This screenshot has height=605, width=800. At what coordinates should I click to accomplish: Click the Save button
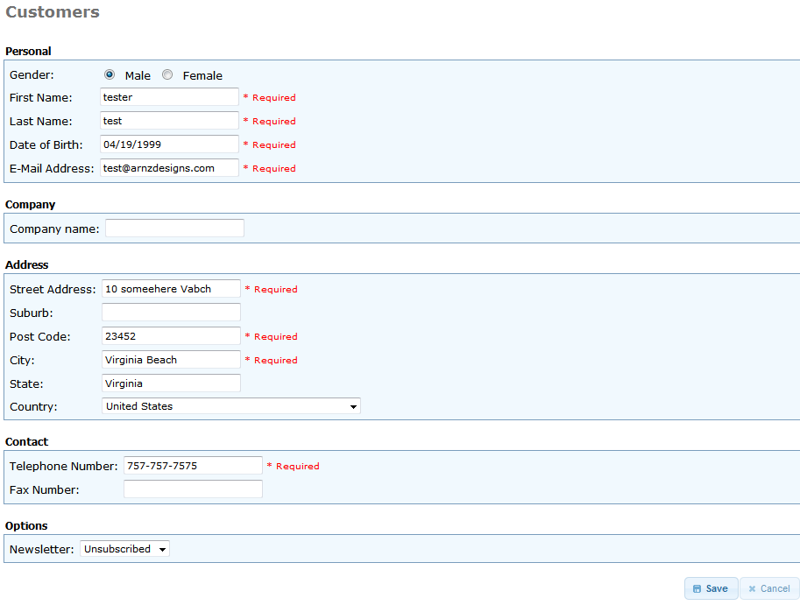coord(711,588)
